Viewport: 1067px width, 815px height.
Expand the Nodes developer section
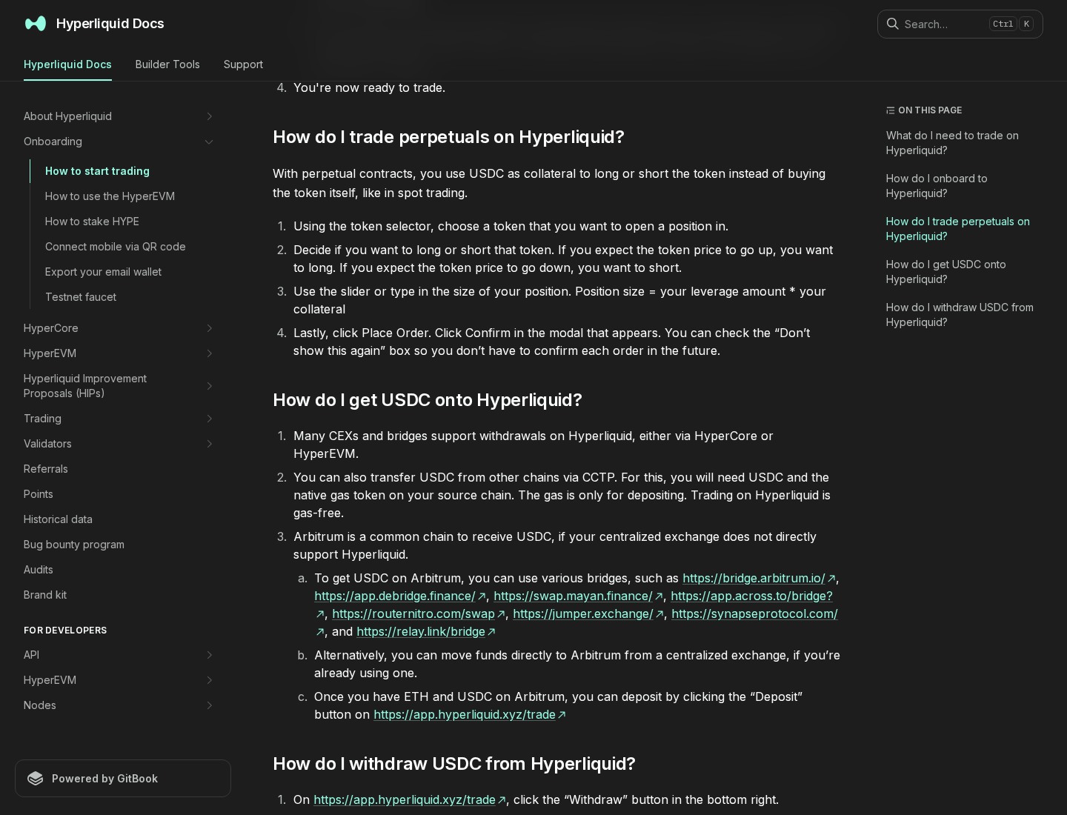[x=209, y=705]
